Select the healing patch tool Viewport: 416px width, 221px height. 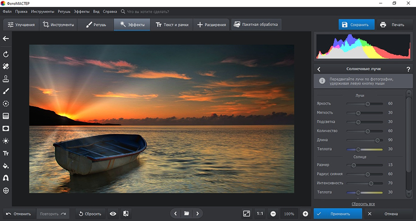pos(6,66)
